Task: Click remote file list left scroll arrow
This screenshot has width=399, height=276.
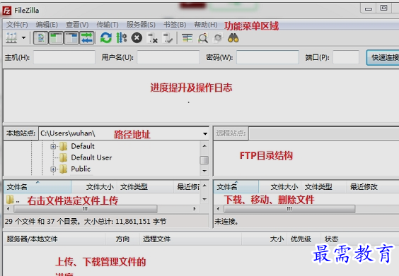Action: coord(218,209)
